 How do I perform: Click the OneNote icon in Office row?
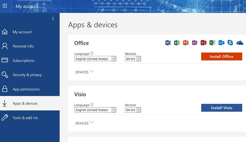tap(194, 42)
